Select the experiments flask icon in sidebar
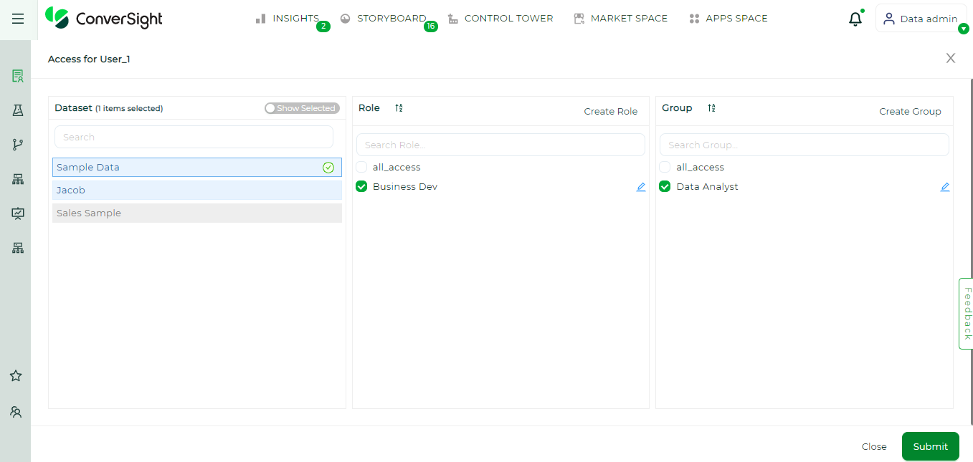Screen dimensions: 973x462 [x=17, y=110]
